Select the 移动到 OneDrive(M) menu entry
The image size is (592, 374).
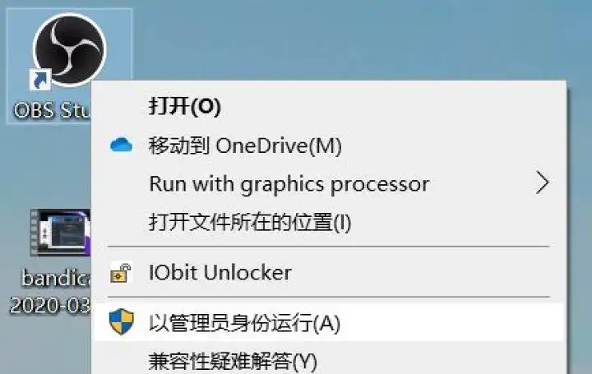pyautogui.click(x=244, y=145)
